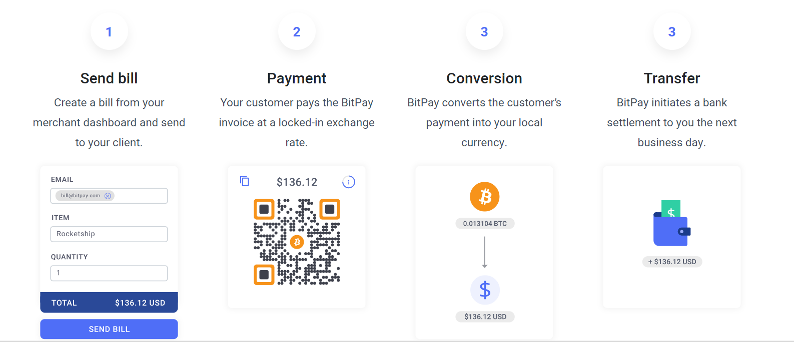The image size is (794, 342).
Task: Click the QUANTITY input field
Action: pos(109,273)
